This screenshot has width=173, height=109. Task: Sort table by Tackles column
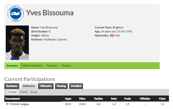coord(98,99)
